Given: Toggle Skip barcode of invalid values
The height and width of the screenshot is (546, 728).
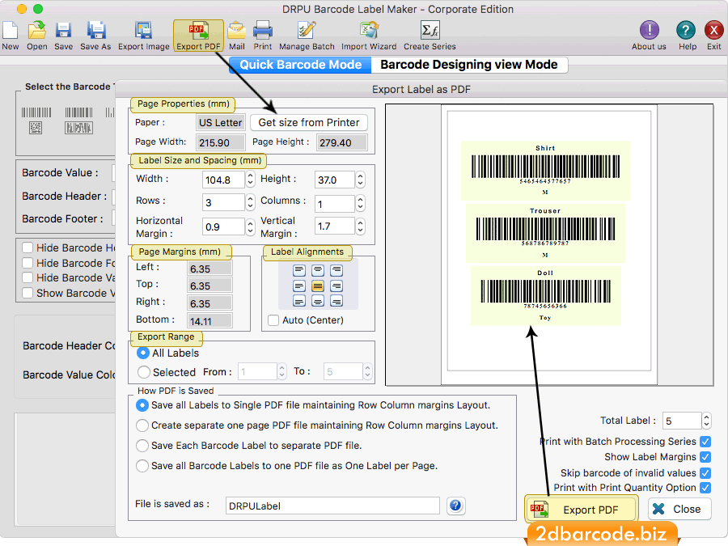Looking at the screenshot, I should click(705, 473).
